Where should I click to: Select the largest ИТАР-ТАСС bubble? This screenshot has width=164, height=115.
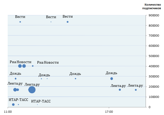(x=13, y=105)
